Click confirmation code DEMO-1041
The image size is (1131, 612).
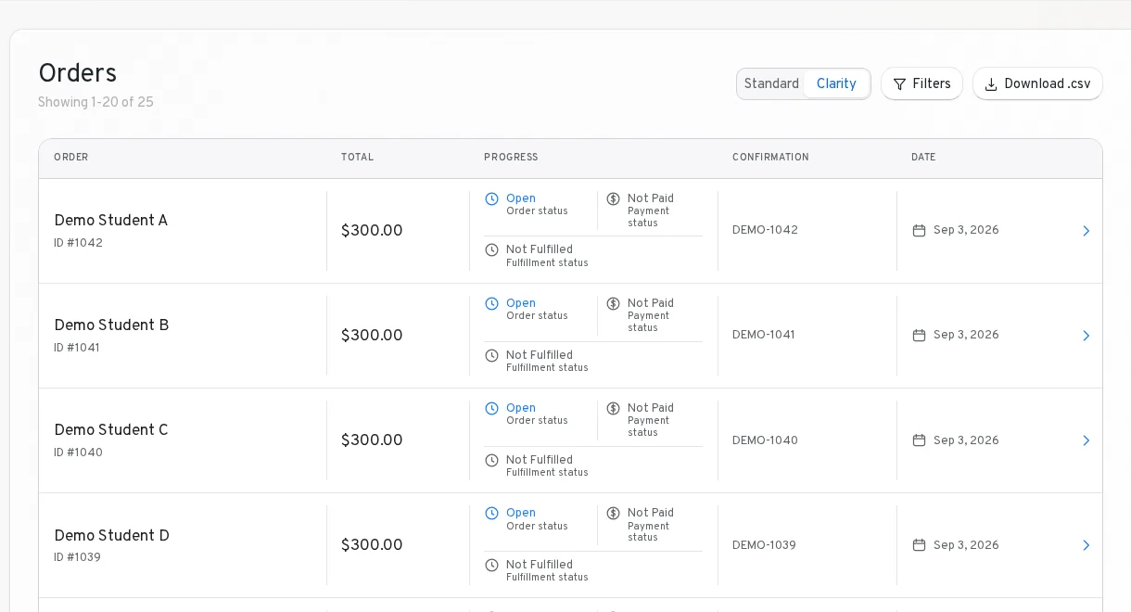(764, 335)
